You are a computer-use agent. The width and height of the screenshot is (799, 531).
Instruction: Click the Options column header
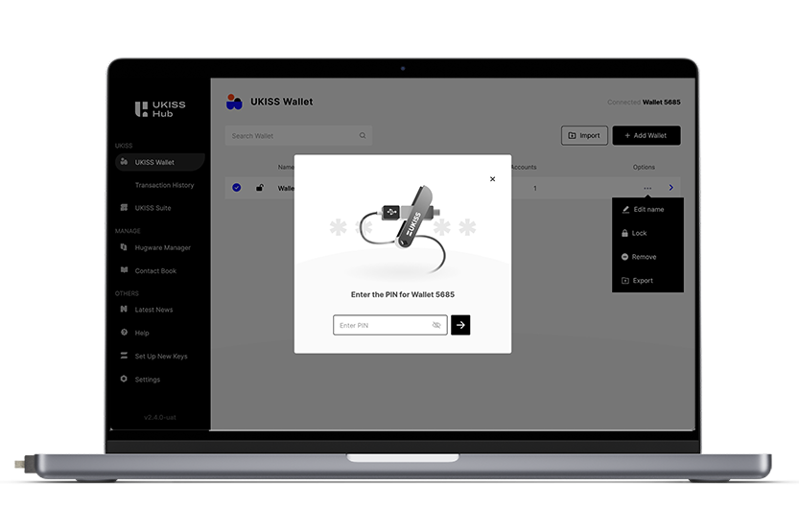pos(644,167)
